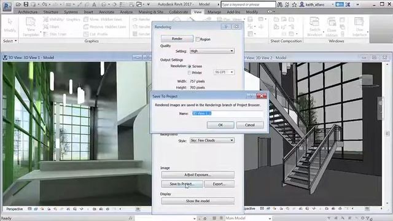Click the Save to Project button
The image size is (393, 221).
click(x=182, y=184)
